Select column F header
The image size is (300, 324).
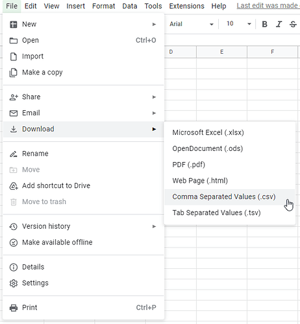pyautogui.click(x=272, y=52)
